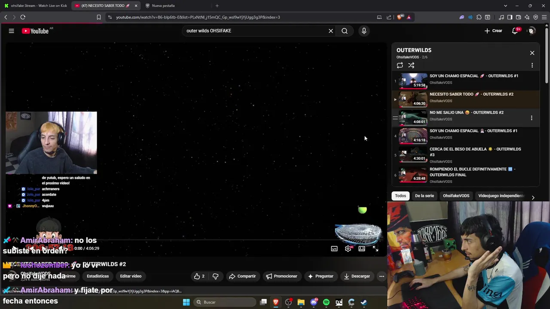
Task: Add a new browser tab
Action: coord(217,6)
